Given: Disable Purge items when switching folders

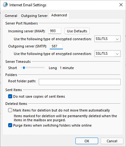Looking at the screenshot, I should coord(10,125).
